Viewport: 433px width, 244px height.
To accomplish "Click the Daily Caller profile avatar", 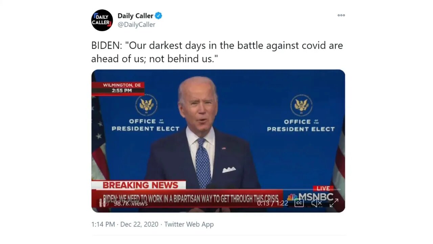I will click(102, 20).
